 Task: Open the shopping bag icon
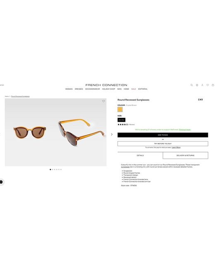[213, 85]
